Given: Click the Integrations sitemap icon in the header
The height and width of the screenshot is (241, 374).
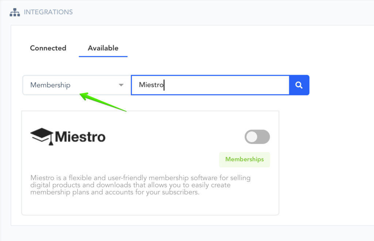Looking at the screenshot, I should pyautogui.click(x=15, y=12).
